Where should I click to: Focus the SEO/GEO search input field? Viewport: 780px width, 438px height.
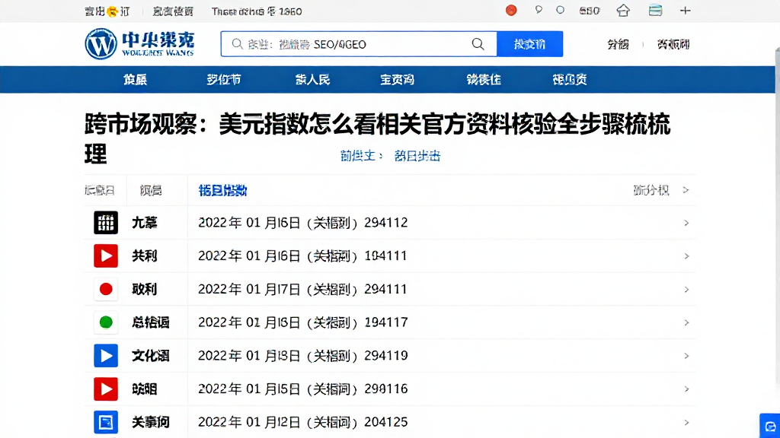[x=359, y=44]
